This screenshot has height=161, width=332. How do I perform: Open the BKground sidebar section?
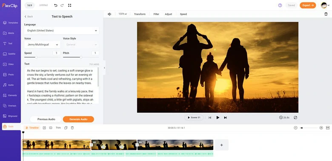click(x=10, y=116)
